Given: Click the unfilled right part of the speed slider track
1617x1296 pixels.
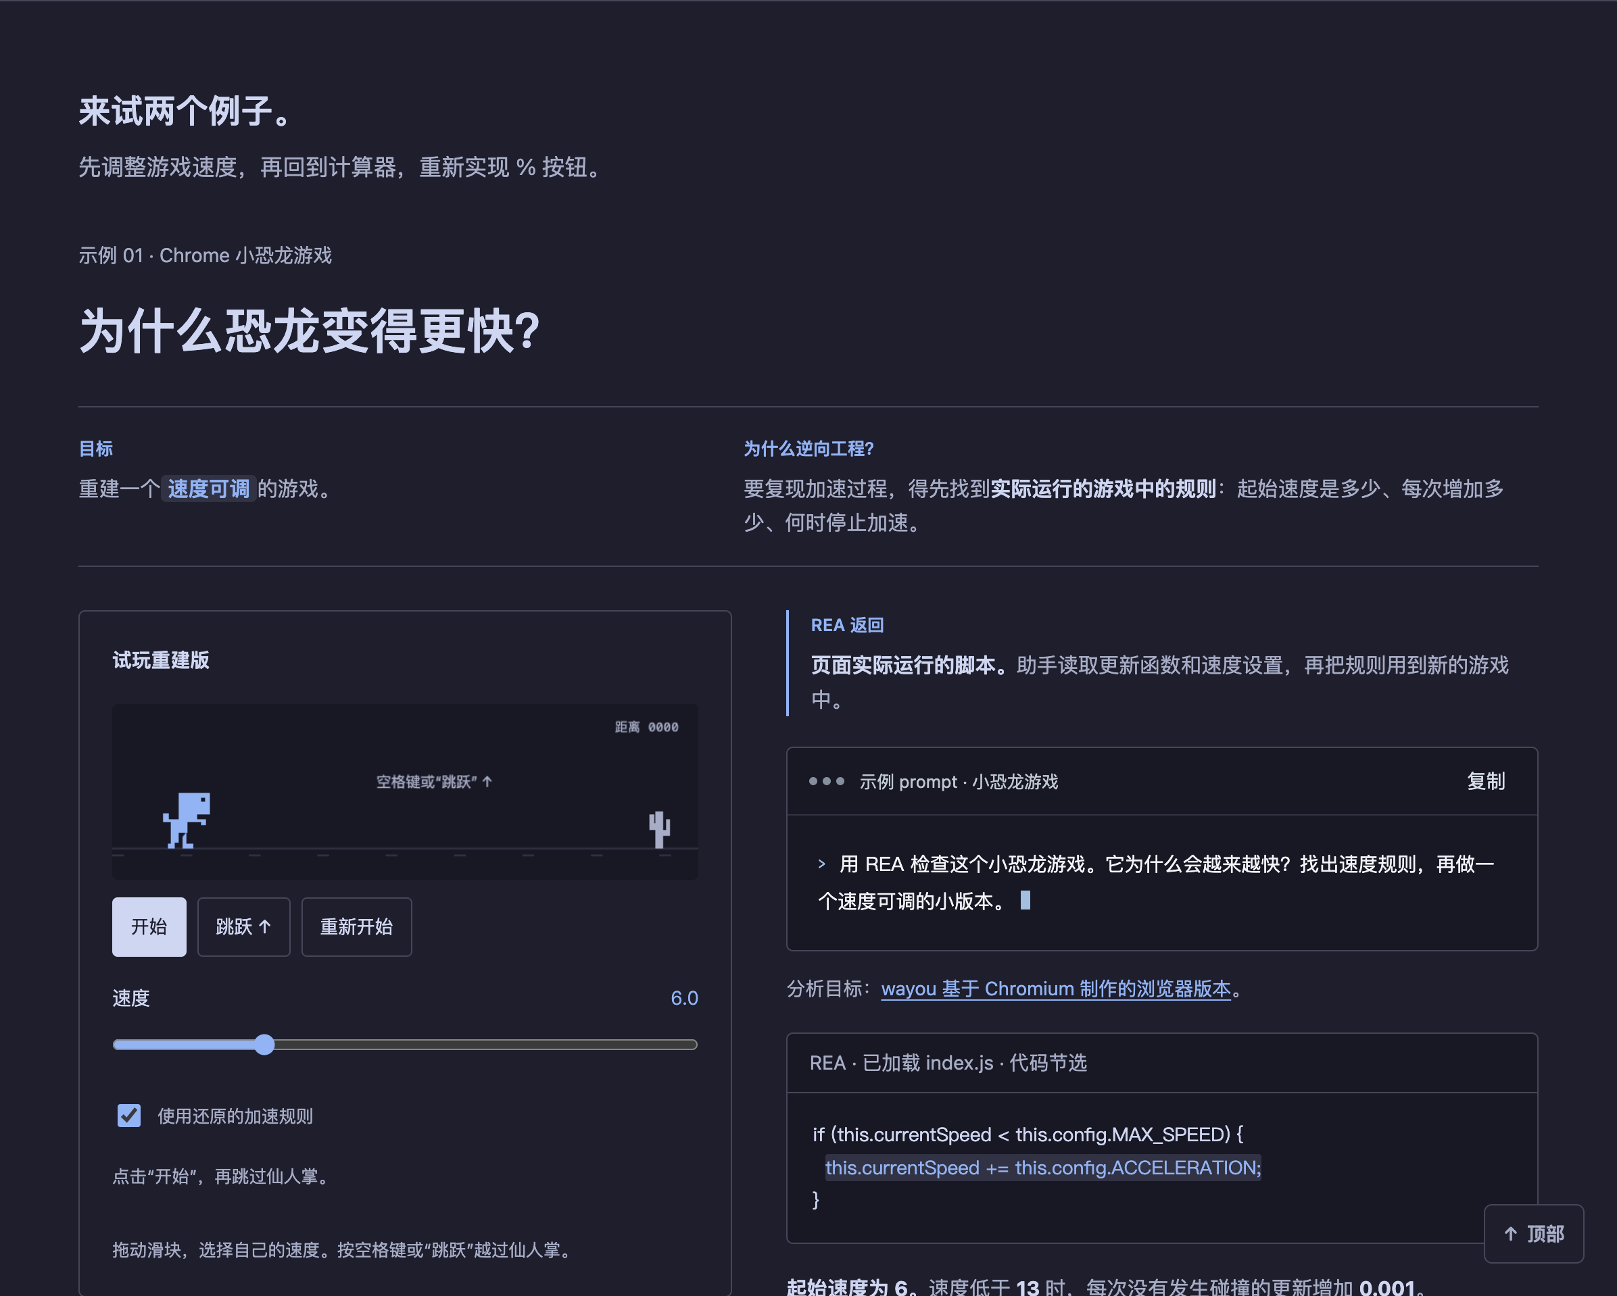Looking at the screenshot, I should [x=486, y=1044].
